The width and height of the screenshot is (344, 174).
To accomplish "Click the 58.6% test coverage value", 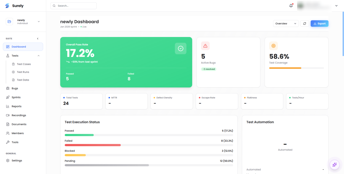I will pos(279,57).
